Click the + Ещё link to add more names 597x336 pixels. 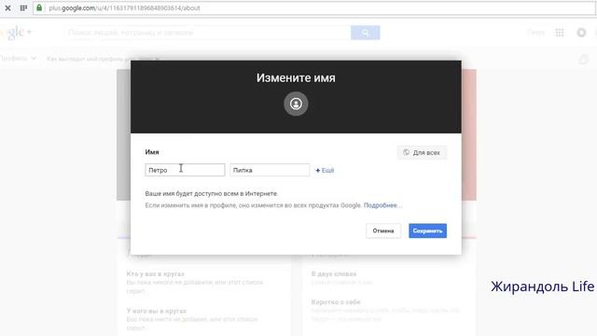[x=325, y=170]
